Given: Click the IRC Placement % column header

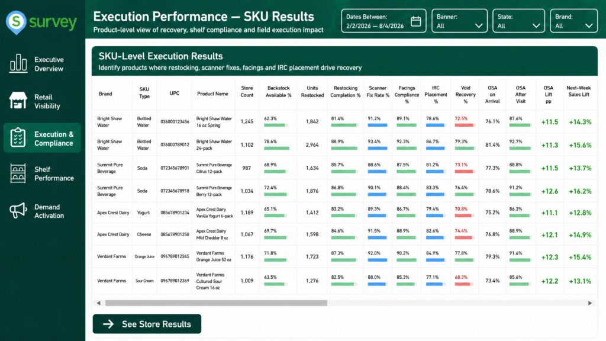Looking at the screenshot, I should click(436, 95).
